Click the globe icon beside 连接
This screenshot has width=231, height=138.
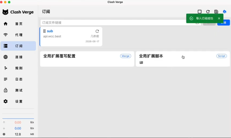pos(6,57)
